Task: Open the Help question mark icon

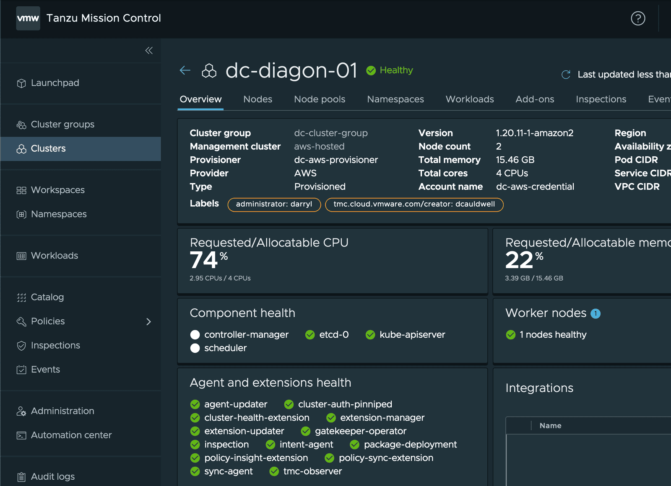Action: [x=638, y=19]
